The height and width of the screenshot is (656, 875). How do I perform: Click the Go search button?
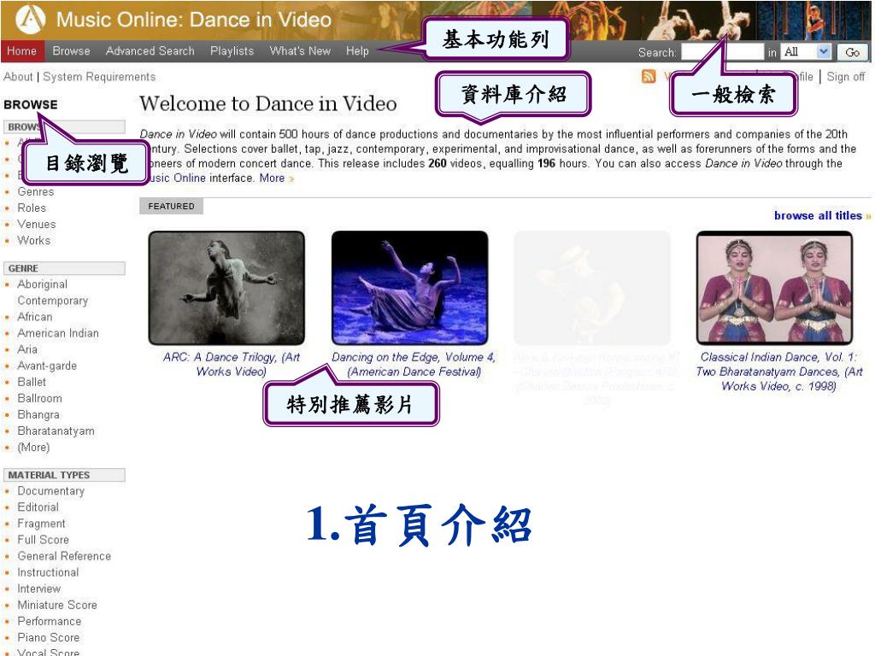point(852,52)
